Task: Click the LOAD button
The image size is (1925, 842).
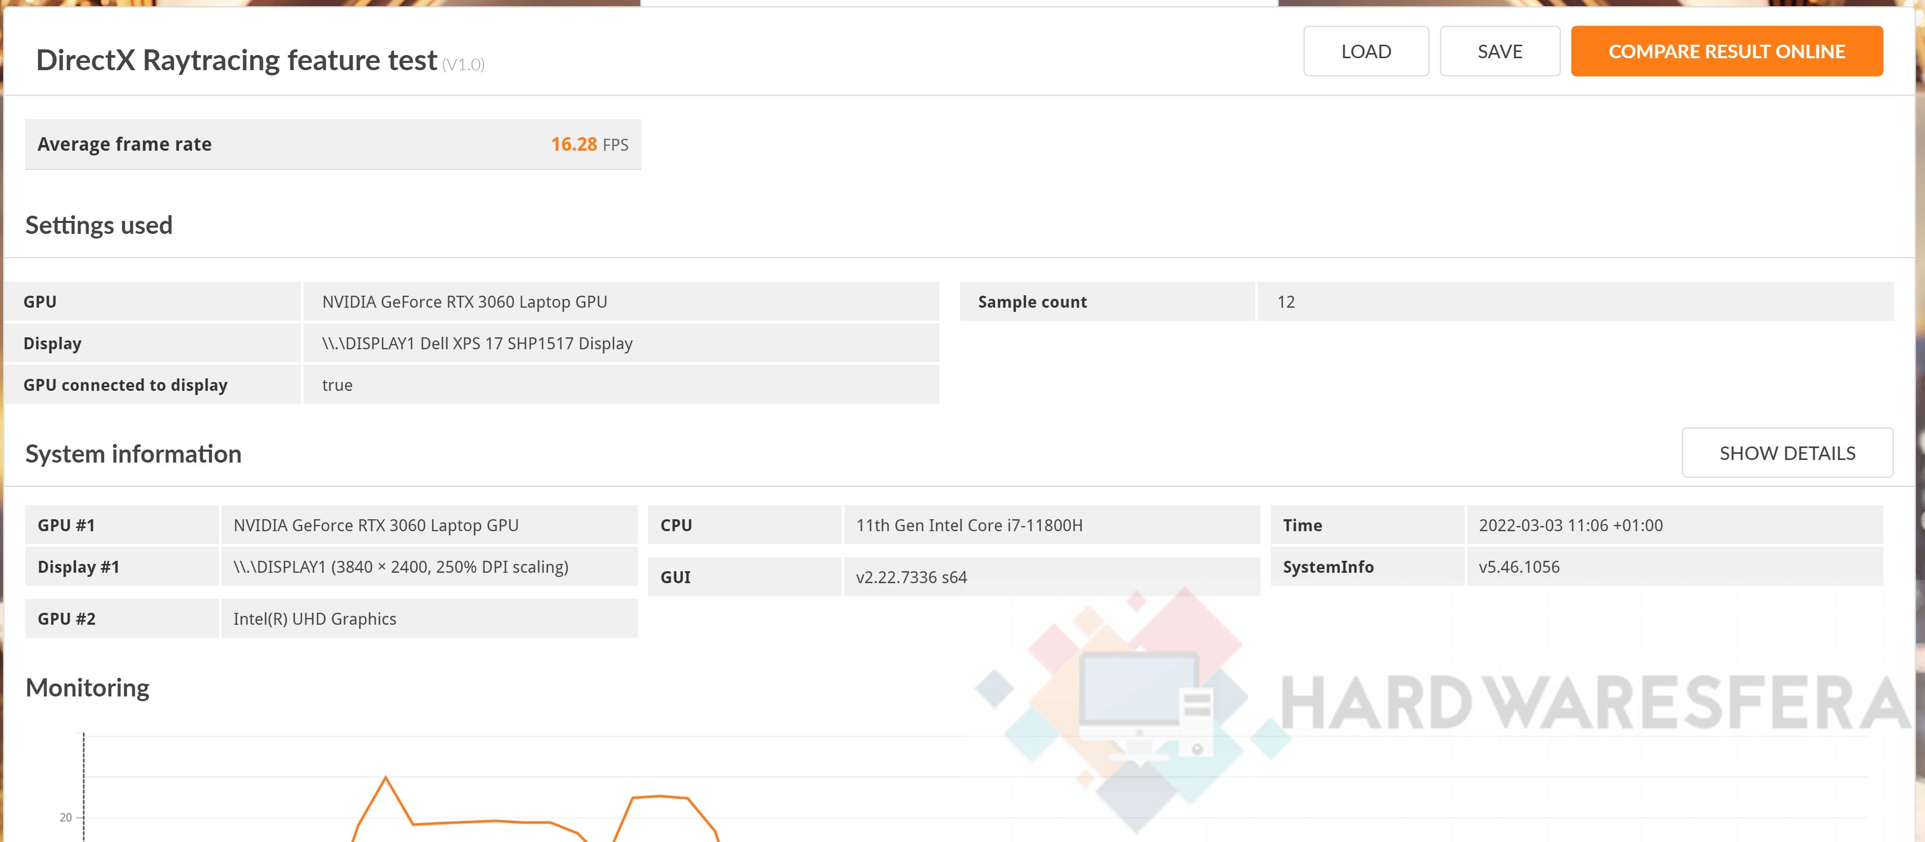Action: click(x=1366, y=51)
